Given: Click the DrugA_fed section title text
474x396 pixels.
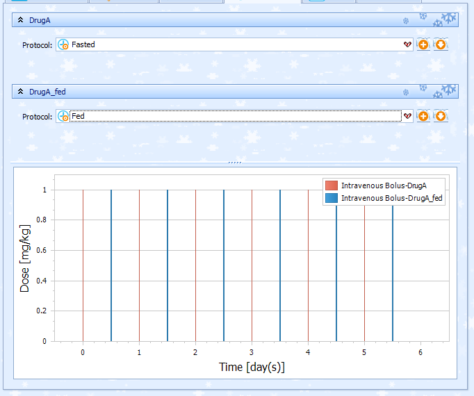Looking at the screenshot, I should [47, 92].
